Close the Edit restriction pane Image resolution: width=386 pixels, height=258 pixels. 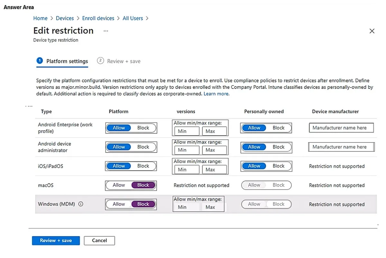[372, 31]
